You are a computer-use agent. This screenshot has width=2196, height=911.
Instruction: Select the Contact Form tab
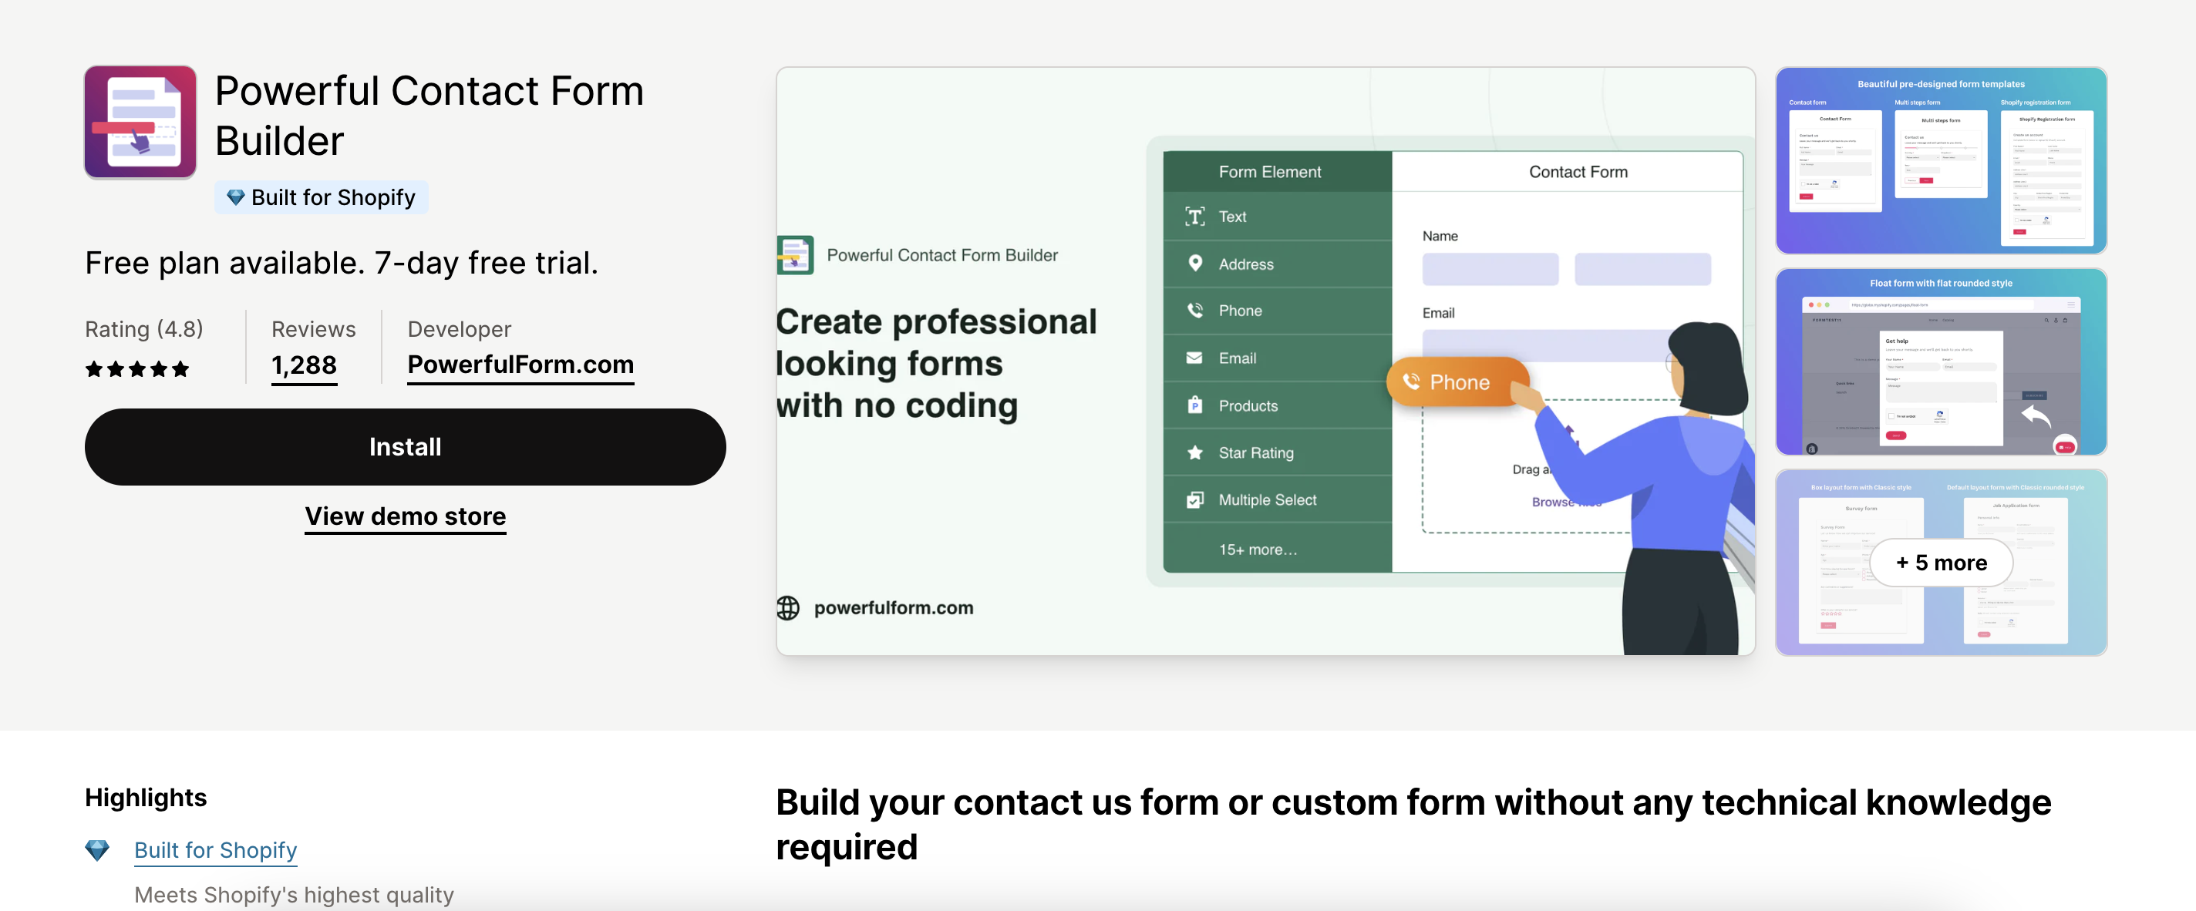pyautogui.click(x=1578, y=171)
